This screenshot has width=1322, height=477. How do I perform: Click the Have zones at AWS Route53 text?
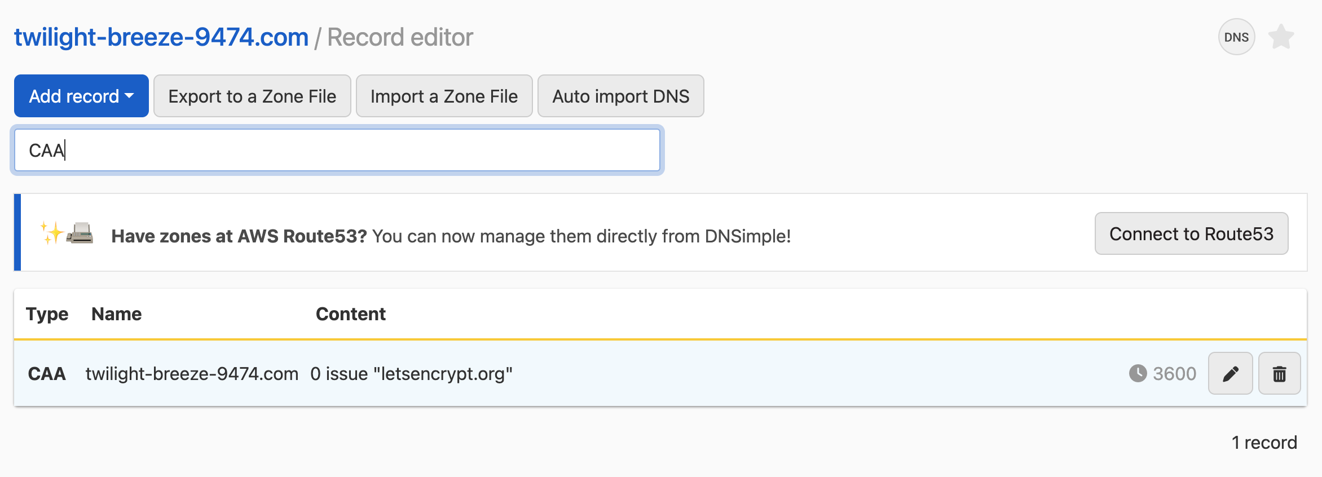[x=239, y=236]
